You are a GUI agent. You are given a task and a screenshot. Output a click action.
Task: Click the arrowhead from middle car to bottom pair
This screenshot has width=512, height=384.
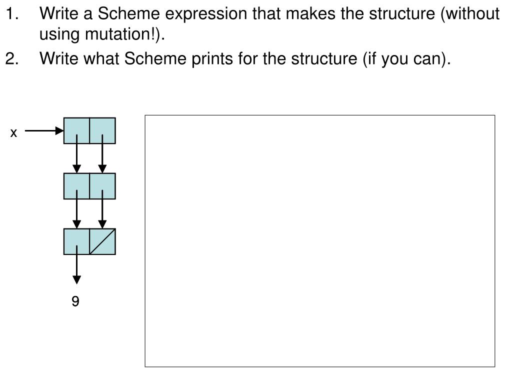(76, 224)
